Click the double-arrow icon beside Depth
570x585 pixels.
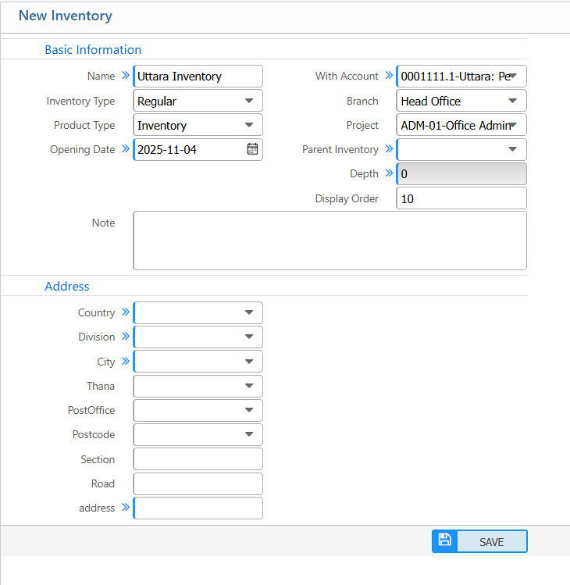[x=388, y=173]
